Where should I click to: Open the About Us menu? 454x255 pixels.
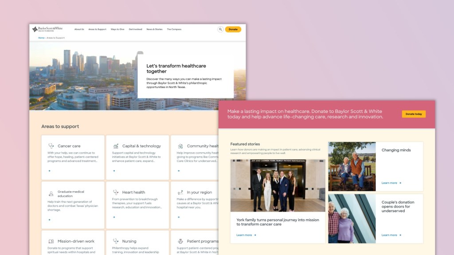[x=79, y=29]
